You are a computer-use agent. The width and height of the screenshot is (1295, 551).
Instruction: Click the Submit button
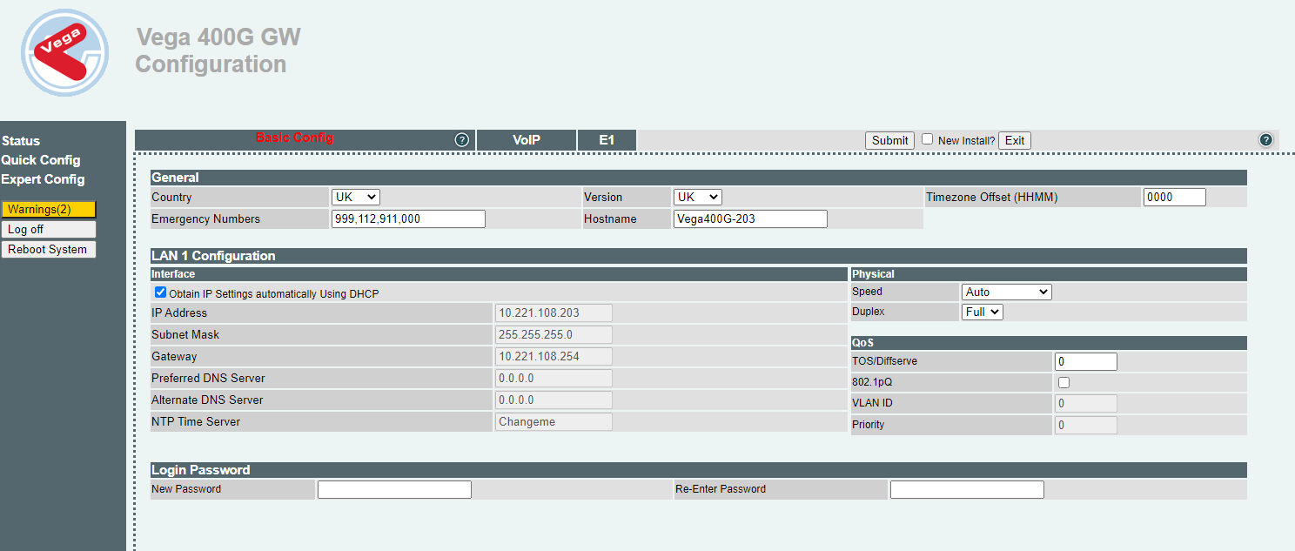pos(889,140)
